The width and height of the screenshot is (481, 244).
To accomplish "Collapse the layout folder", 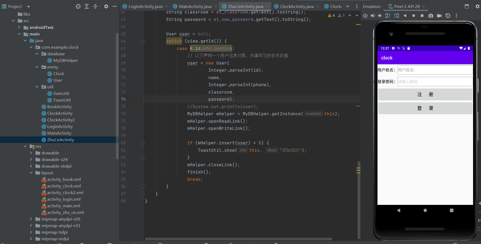I will pos(31,173).
